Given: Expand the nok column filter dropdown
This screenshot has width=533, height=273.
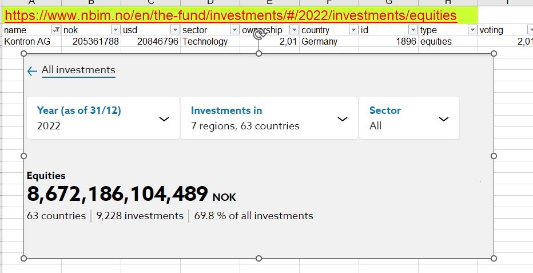Looking at the screenshot, I should (116, 30).
